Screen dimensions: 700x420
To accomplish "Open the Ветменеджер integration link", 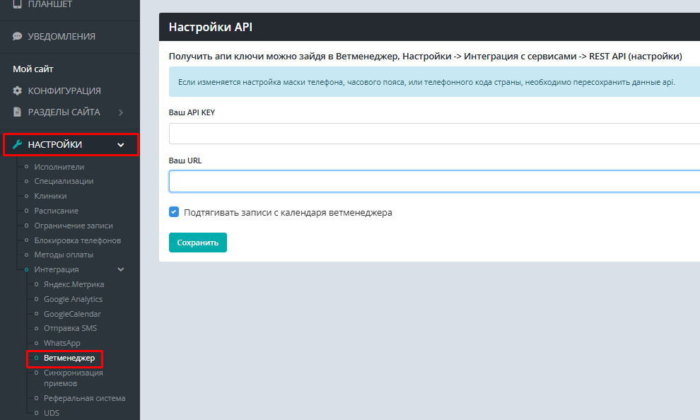I will coord(69,358).
